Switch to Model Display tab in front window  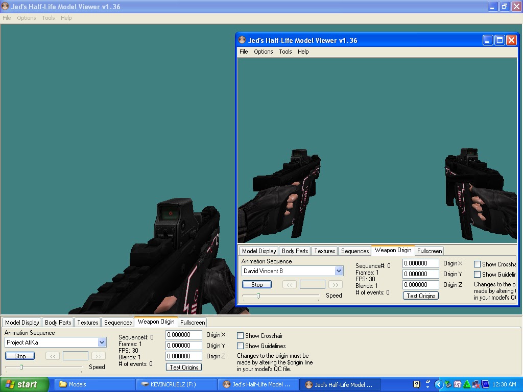[259, 251]
